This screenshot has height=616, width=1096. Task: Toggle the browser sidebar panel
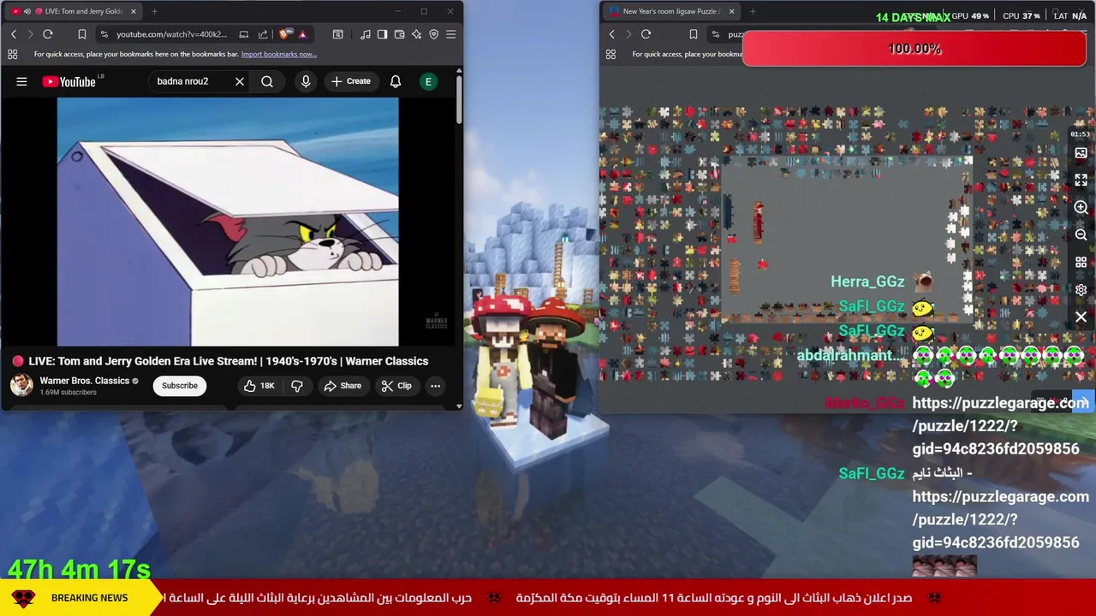click(x=383, y=34)
